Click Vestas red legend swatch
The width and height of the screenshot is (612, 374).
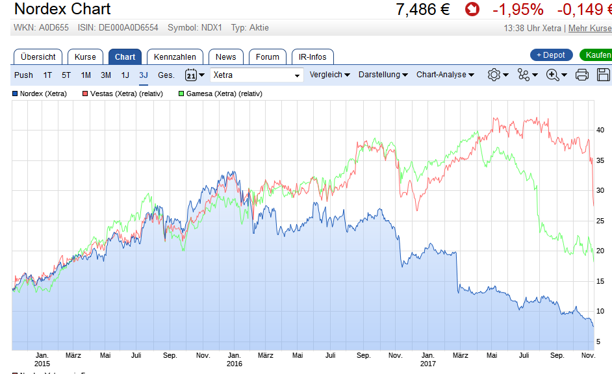click(85, 93)
